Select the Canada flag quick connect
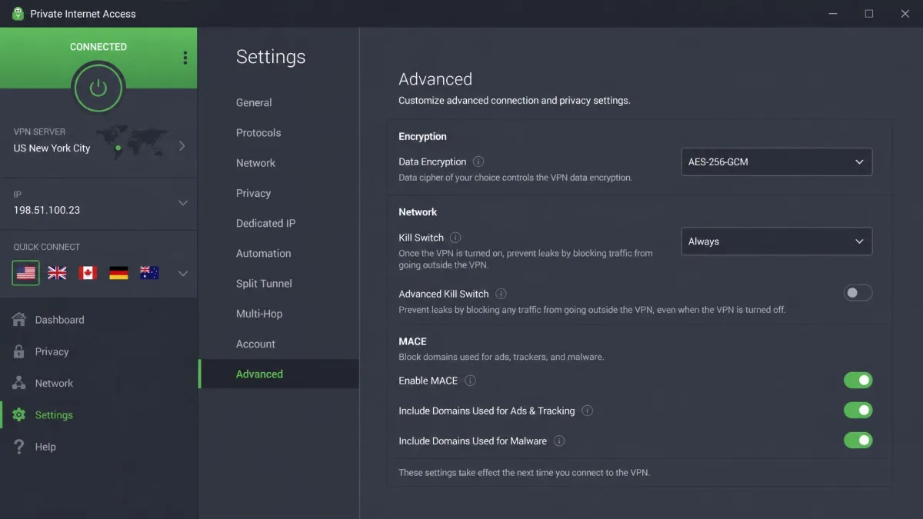Screen dimensions: 923x519 click(88, 273)
